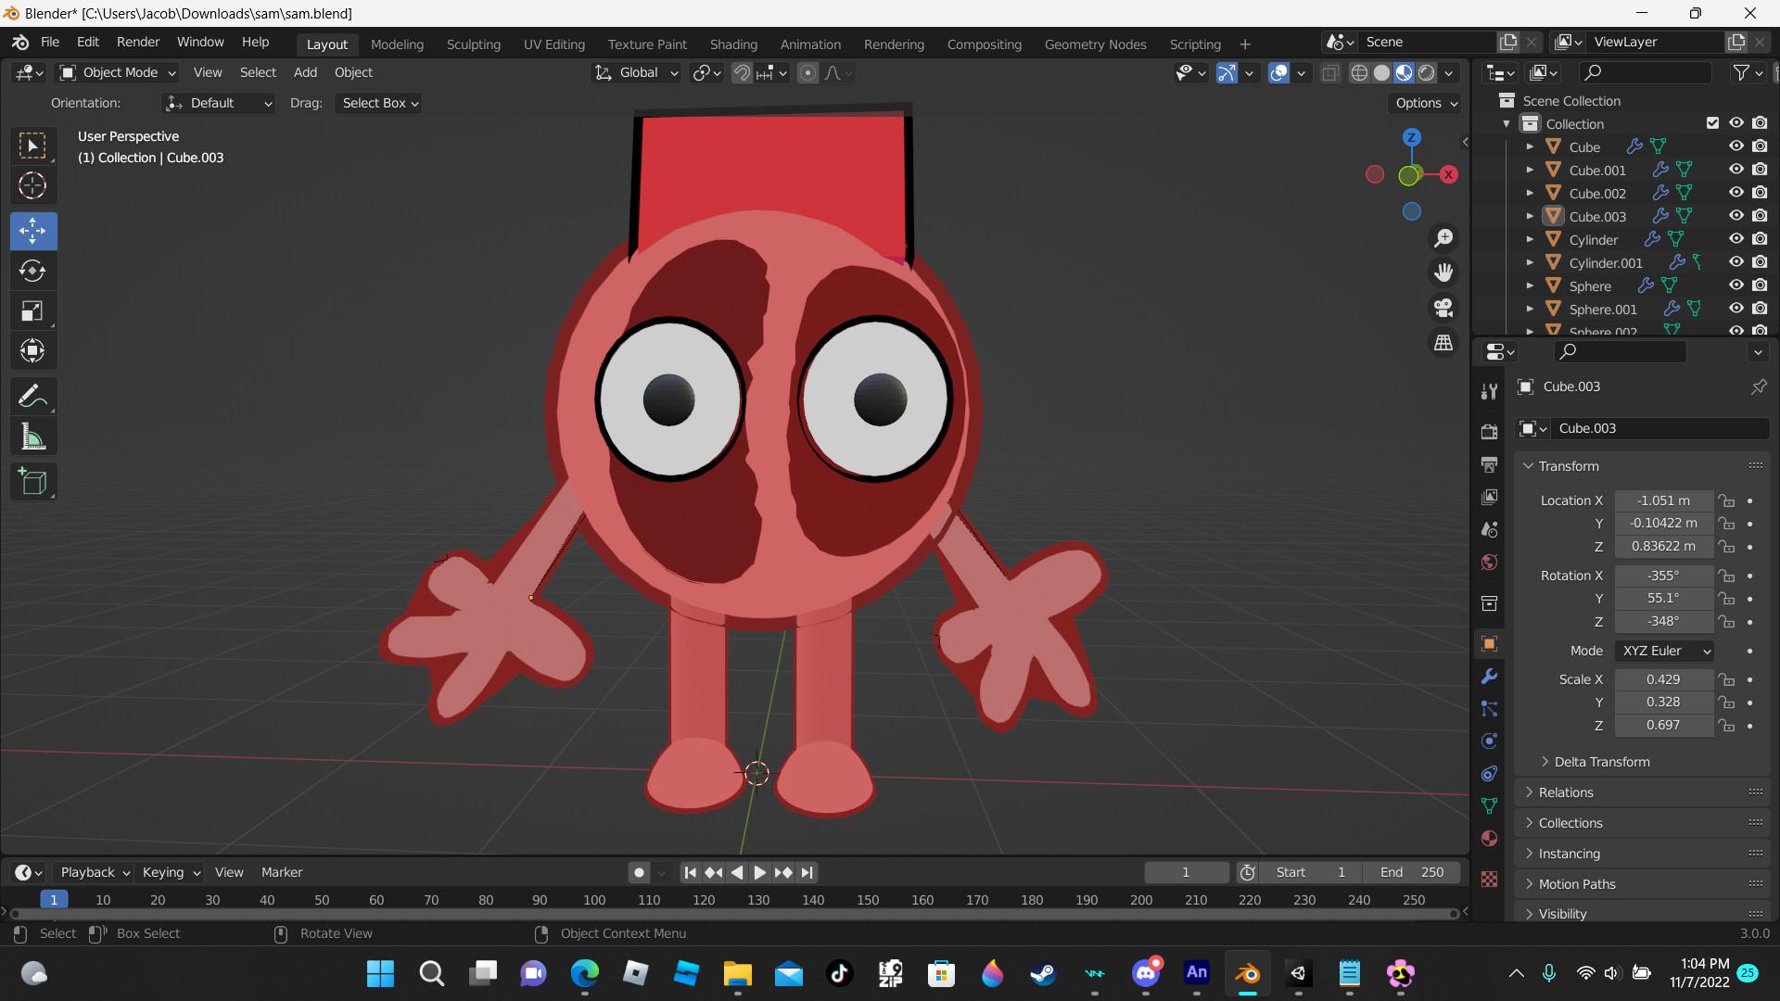Expand the Relations panel
This screenshot has height=1001, width=1780.
coord(1566,792)
